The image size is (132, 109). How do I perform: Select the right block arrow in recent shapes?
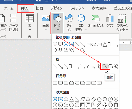55,50
